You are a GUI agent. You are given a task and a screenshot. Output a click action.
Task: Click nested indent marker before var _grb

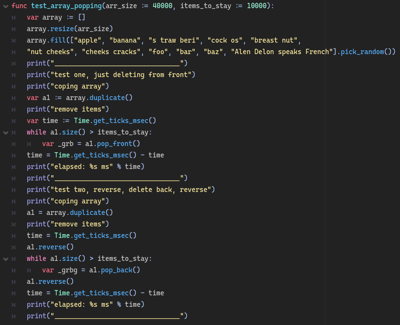click(29, 144)
